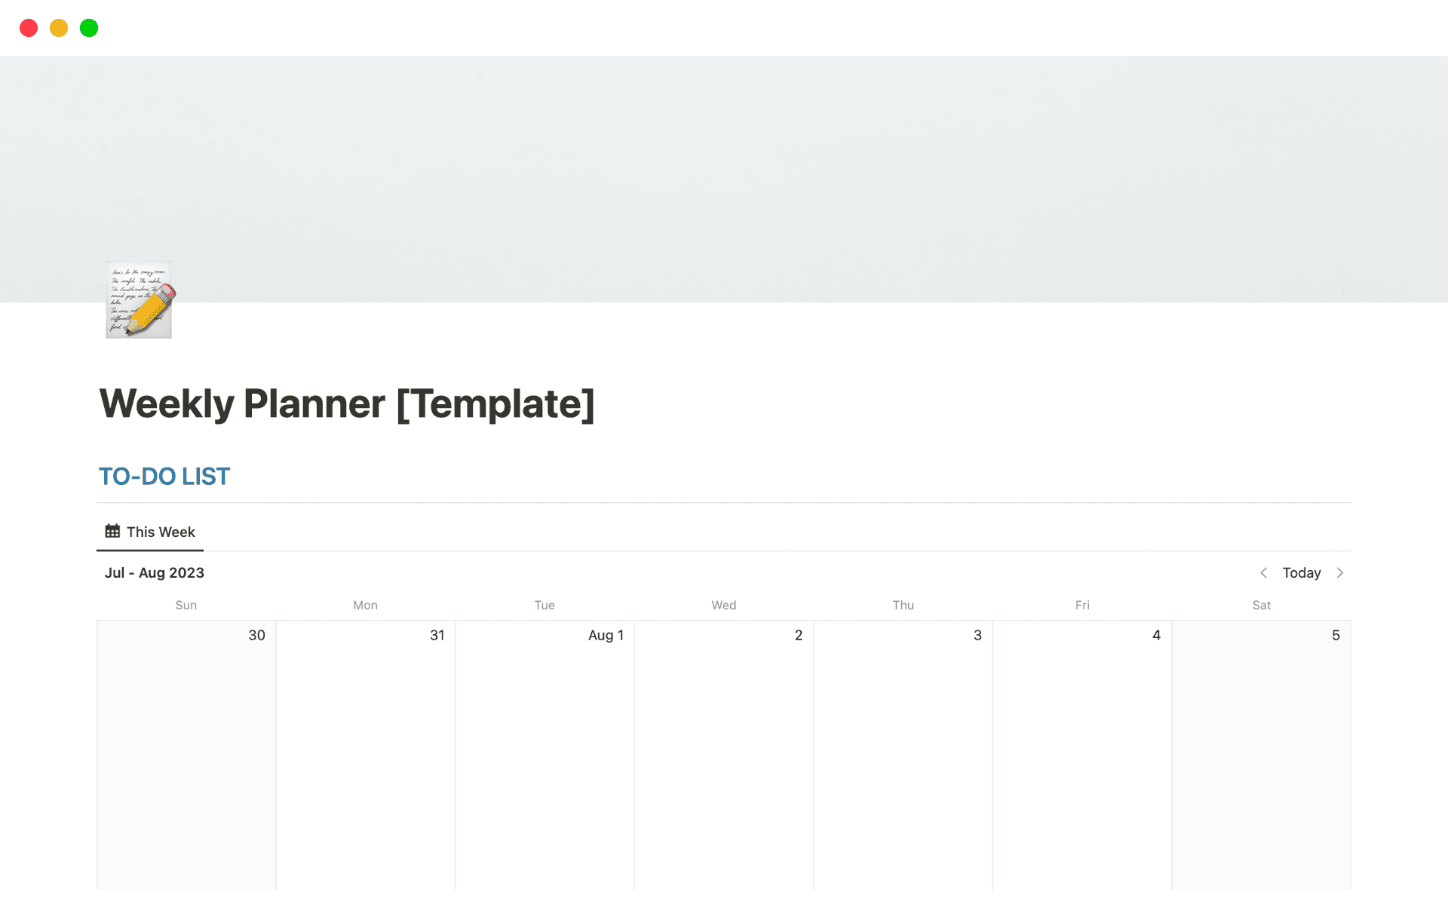Screen dimensions: 1448x905
Task: Click the Saturday Aug 5 calendar cell
Action: point(1261,754)
